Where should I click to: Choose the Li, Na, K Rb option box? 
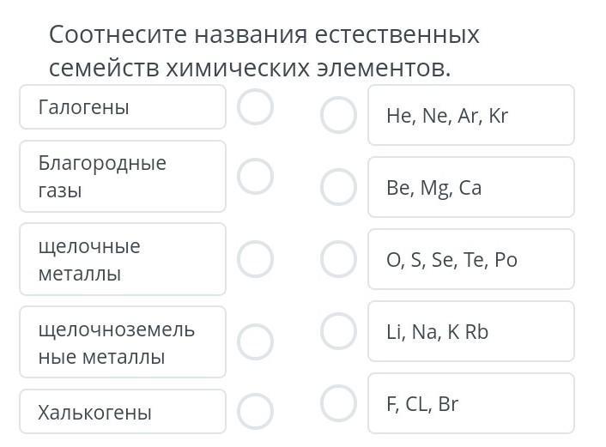[470, 331]
